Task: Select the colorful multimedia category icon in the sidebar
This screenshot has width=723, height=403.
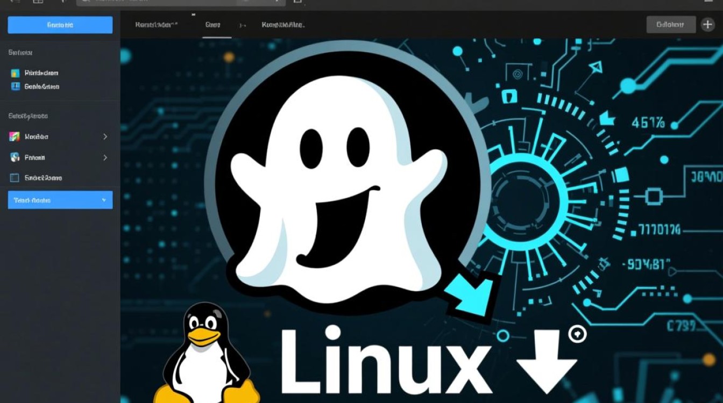Action: (13, 136)
